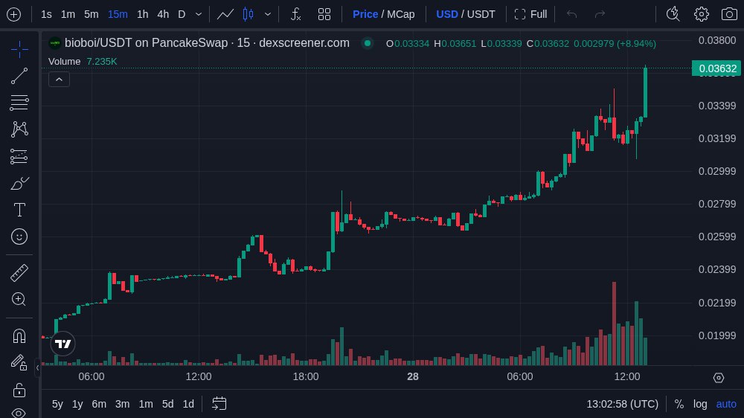Open chart settings gear icon
The height and width of the screenshot is (418, 744).
point(701,14)
